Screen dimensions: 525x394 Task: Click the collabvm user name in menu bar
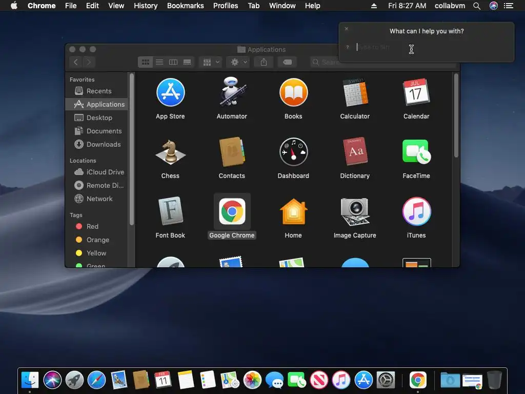(450, 6)
